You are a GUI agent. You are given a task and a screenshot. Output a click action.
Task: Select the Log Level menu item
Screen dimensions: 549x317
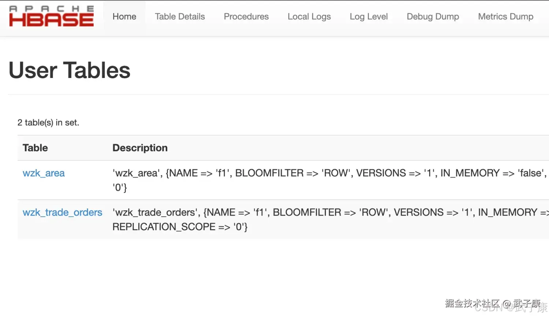click(x=369, y=17)
